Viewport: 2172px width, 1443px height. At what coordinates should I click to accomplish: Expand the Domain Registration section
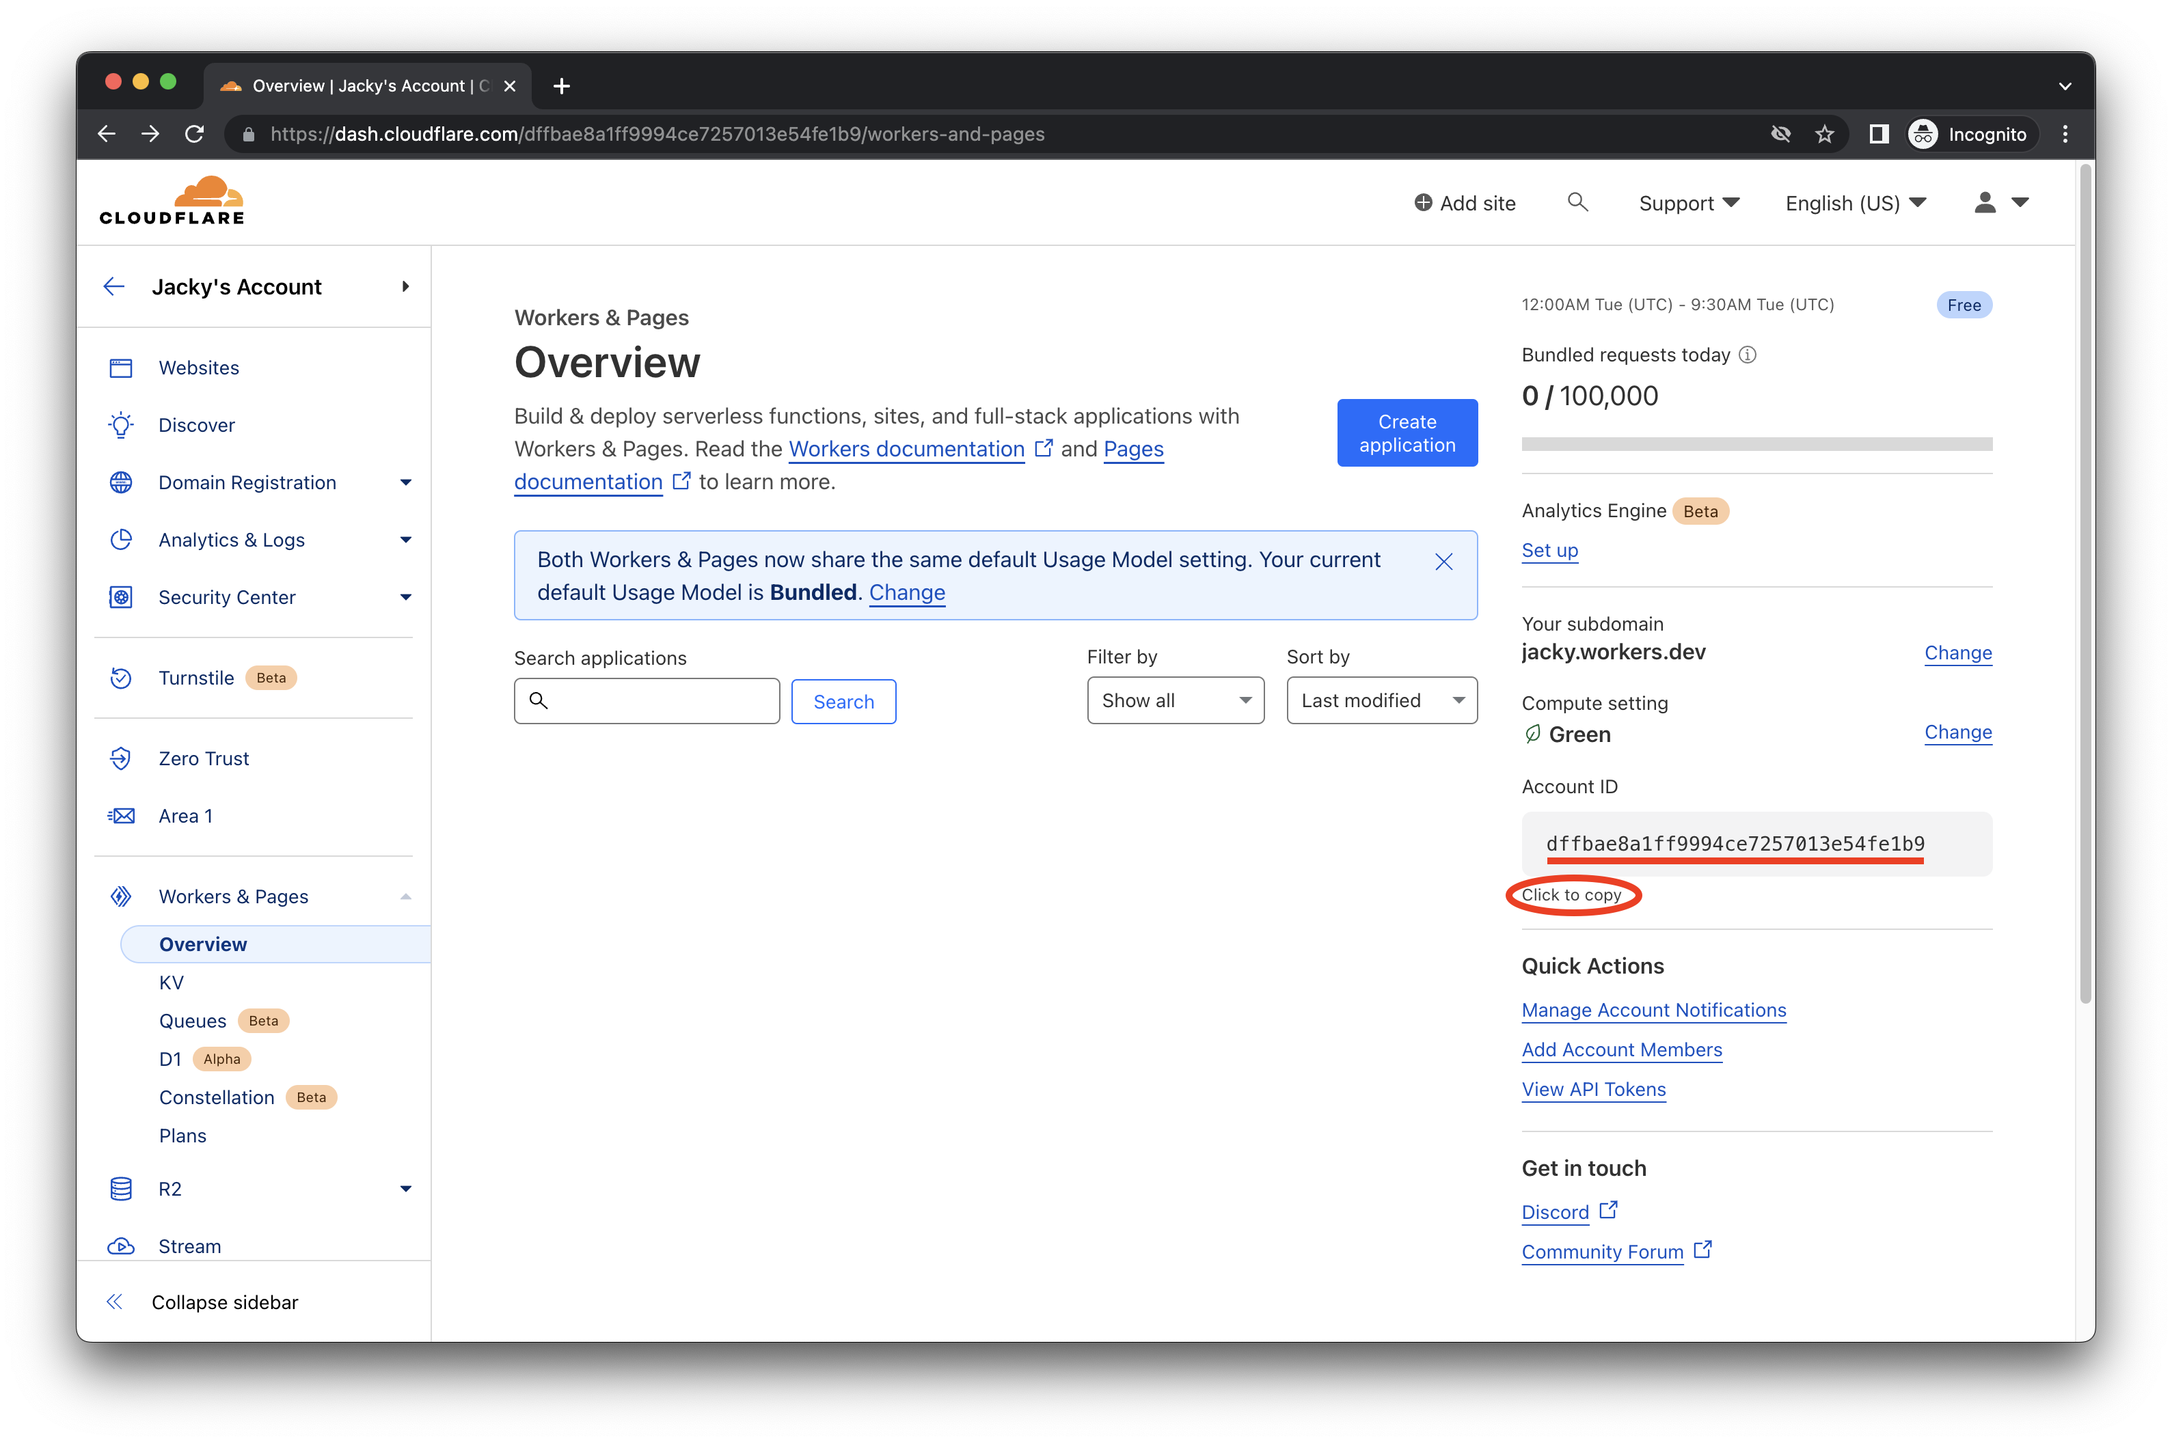click(x=405, y=482)
